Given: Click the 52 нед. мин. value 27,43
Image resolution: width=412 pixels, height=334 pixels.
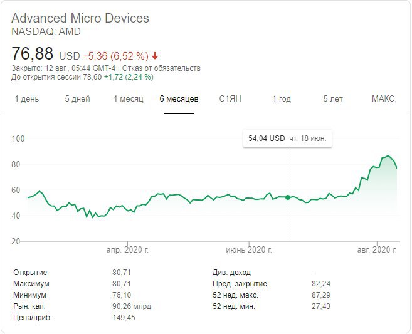Looking at the screenshot, I should coord(321,306).
